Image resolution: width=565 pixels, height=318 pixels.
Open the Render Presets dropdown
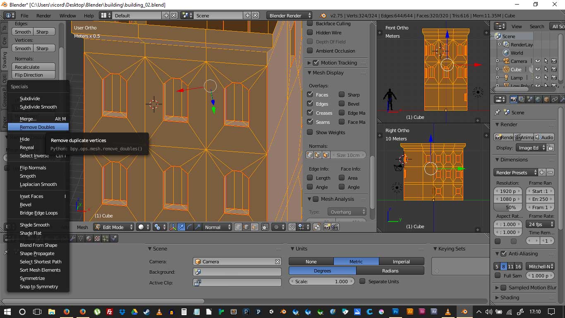[515, 173]
